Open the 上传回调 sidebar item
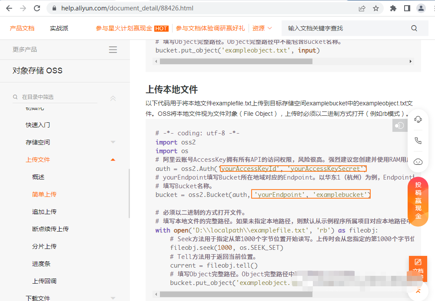This screenshot has width=435, height=301. pyautogui.click(x=44, y=281)
